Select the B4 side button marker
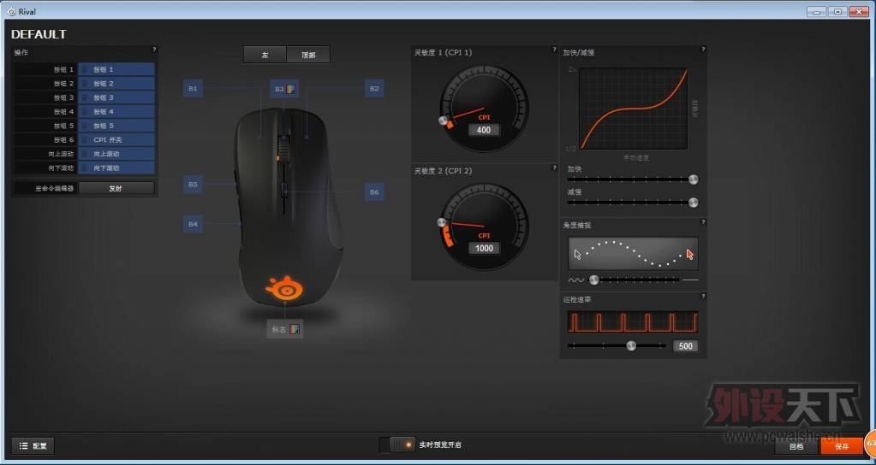The image size is (876, 465). [x=193, y=224]
